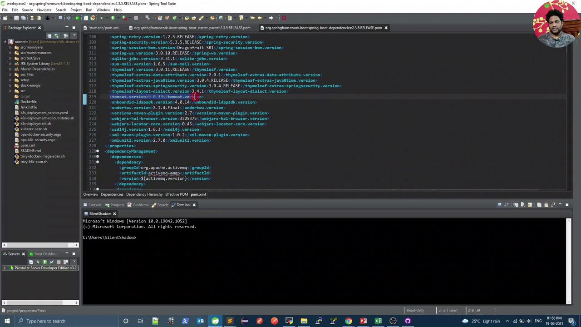Image resolution: width=581 pixels, height=327 pixels.
Task: Open the Project menu
Action: click(x=76, y=10)
